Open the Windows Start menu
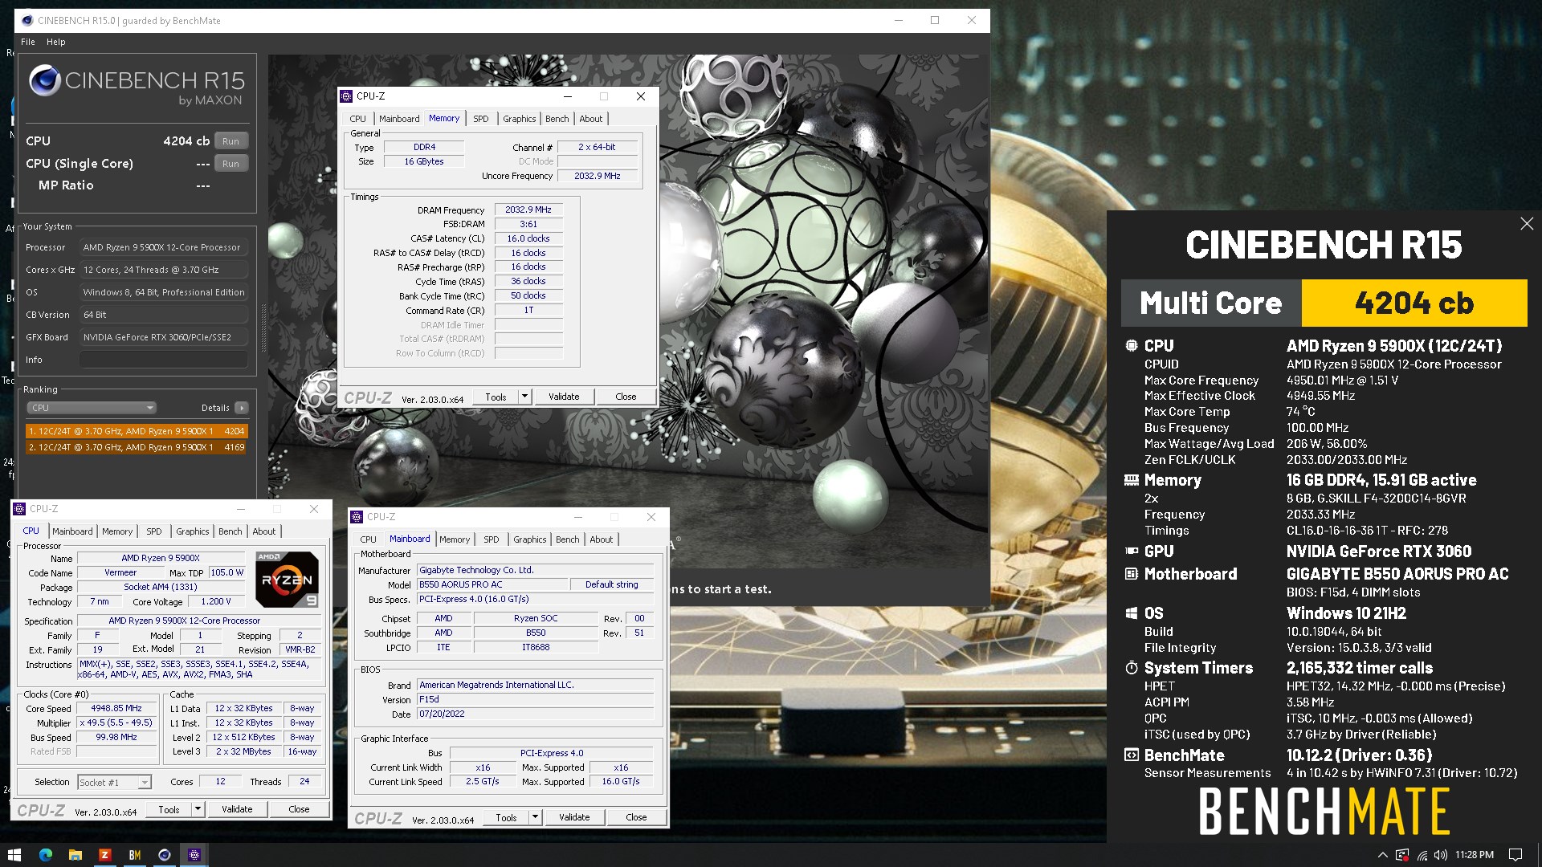 (14, 855)
